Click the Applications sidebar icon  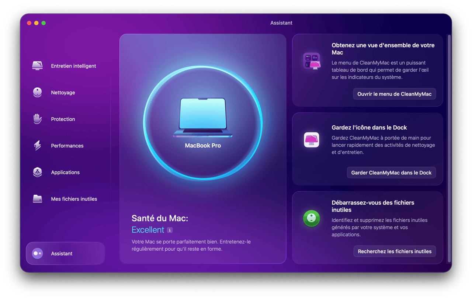pos(37,172)
